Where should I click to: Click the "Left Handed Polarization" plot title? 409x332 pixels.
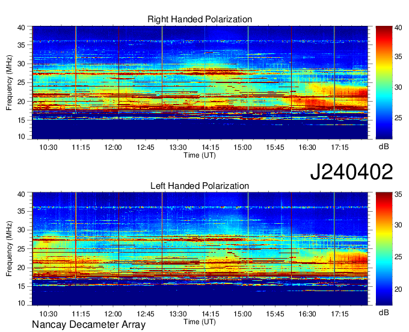200,186
